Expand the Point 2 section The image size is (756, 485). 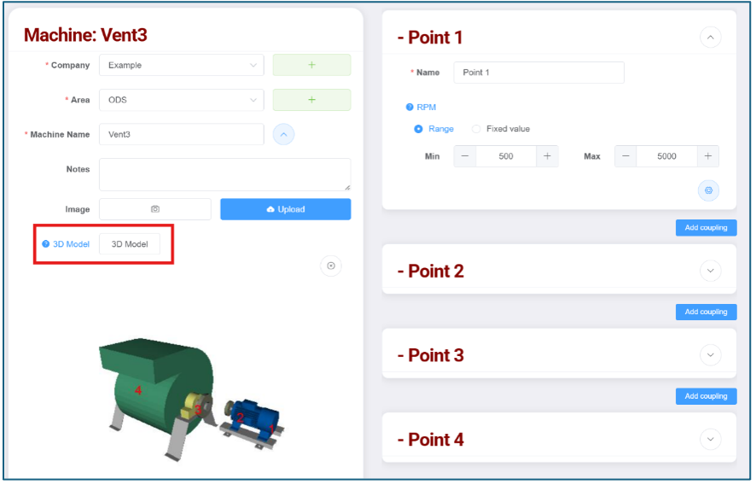click(x=710, y=271)
